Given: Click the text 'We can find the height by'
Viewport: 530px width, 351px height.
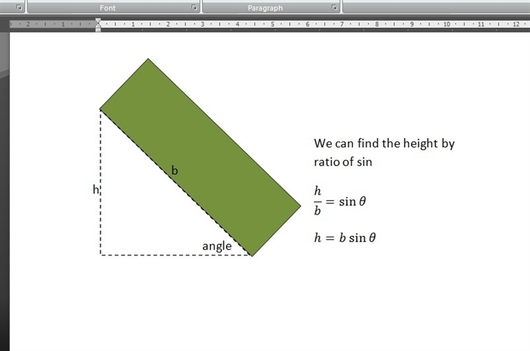Looking at the screenshot, I should pos(384,143).
